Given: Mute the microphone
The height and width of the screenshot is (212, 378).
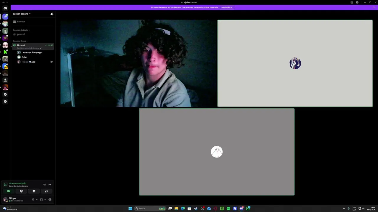Looking at the screenshot, I should [x=33, y=199].
